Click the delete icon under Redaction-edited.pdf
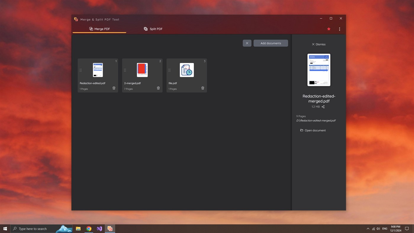Screen dimensions: 414x233 pos(114,88)
